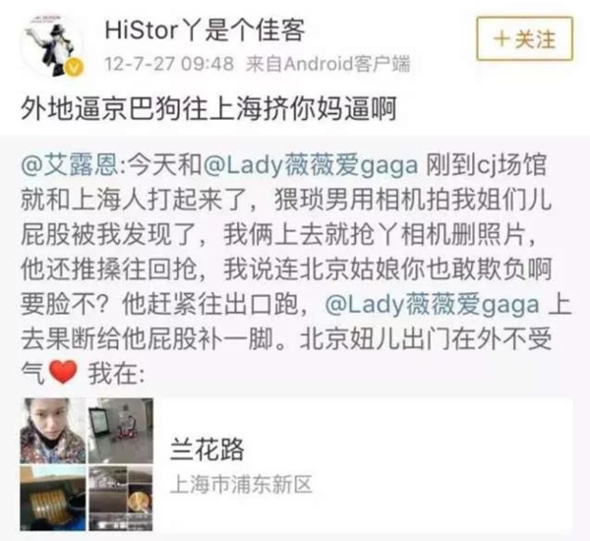Open the 兰花路 location title

207,450
